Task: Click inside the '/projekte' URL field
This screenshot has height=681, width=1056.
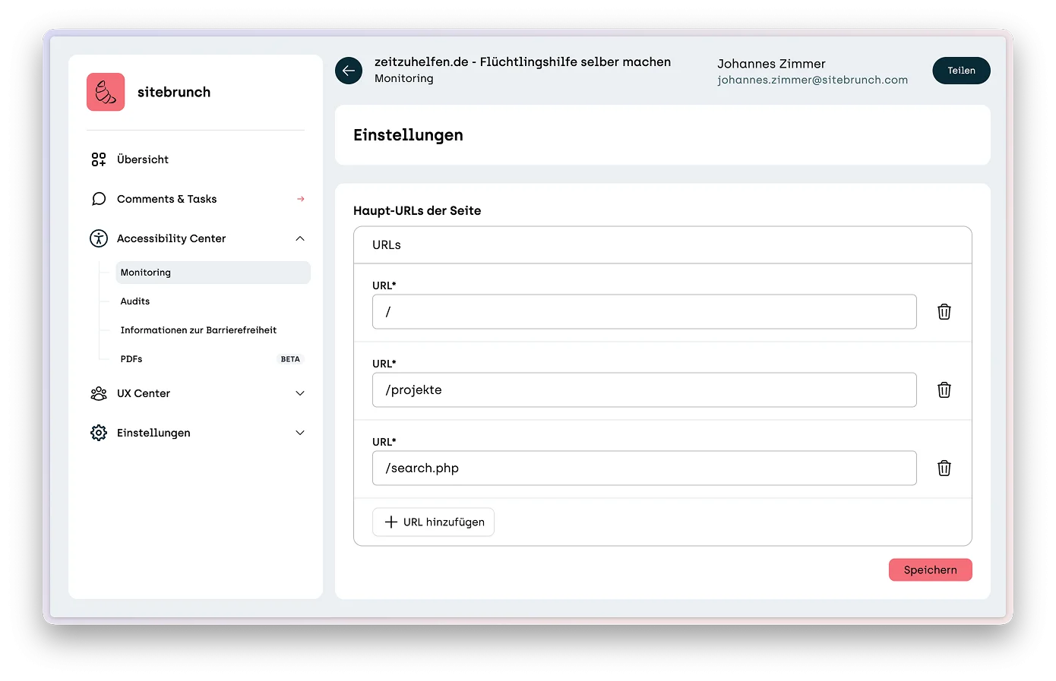Action: pyautogui.click(x=643, y=389)
